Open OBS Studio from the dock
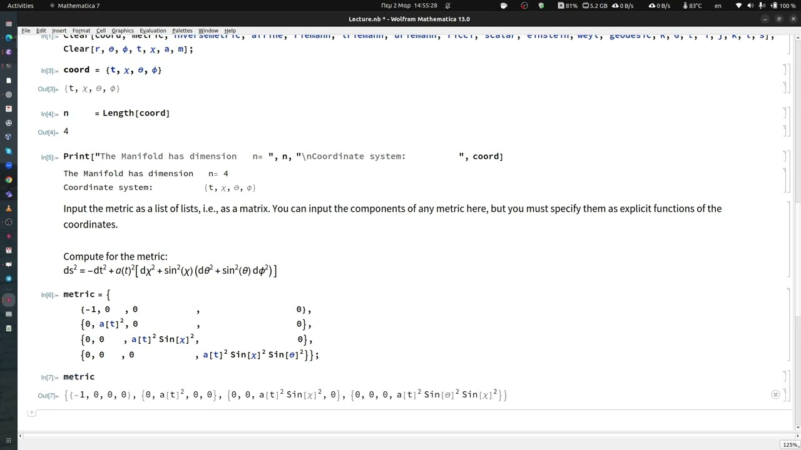 click(x=9, y=222)
